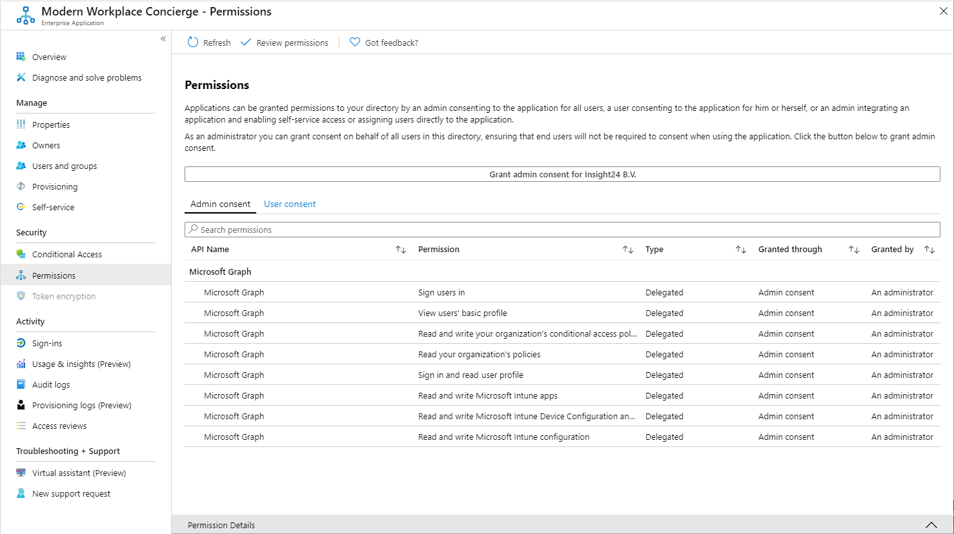The width and height of the screenshot is (954, 534).
Task: Click the Conditional Access shield icon
Action: pos(21,254)
